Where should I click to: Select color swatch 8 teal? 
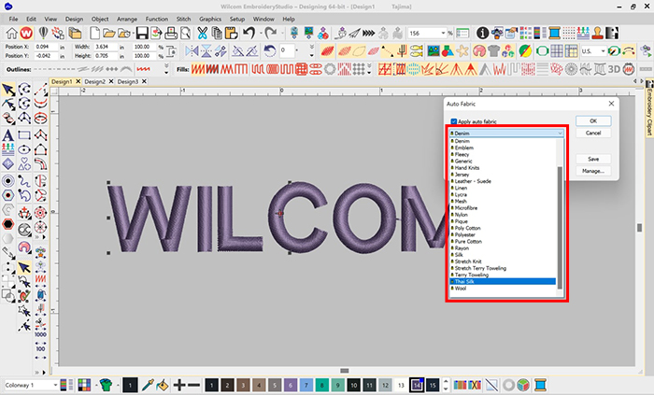coord(322,386)
